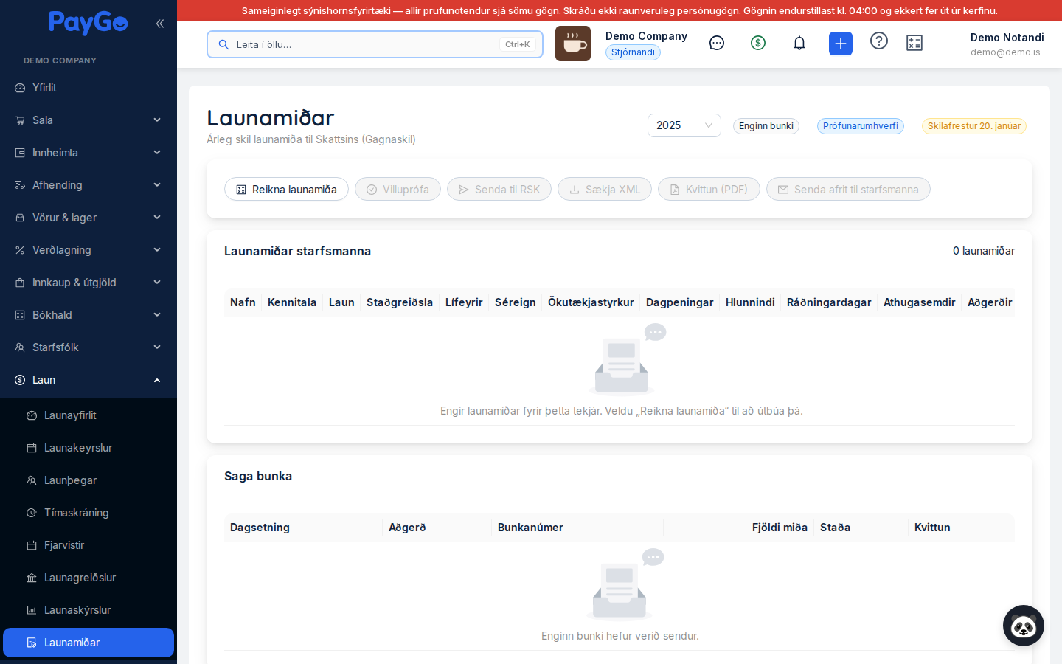
Task: Open notifications bell icon
Action: [x=799, y=43]
